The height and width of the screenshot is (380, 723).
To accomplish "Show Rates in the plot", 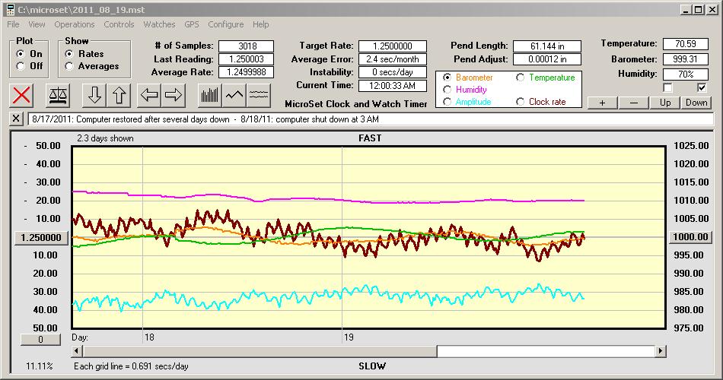I will (69, 54).
